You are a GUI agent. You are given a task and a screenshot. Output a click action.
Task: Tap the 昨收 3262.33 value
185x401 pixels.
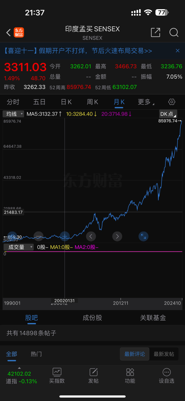click(x=34, y=87)
